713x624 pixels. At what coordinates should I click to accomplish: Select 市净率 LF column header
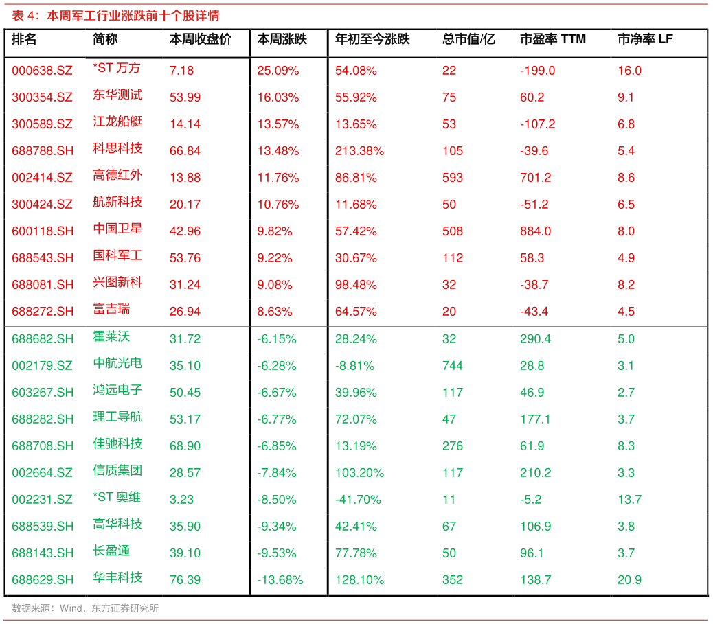click(645, 39)
